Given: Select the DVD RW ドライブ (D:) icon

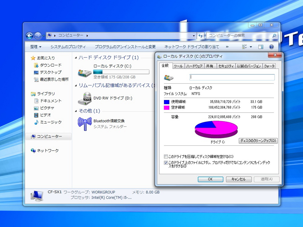Looking at the screenshot, I should (x=85, y=98).
